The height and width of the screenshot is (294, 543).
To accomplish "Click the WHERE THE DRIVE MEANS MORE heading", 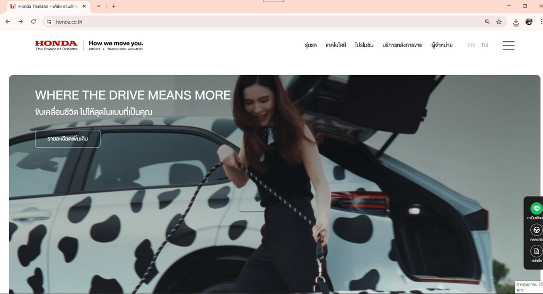I will click(133, 95).
